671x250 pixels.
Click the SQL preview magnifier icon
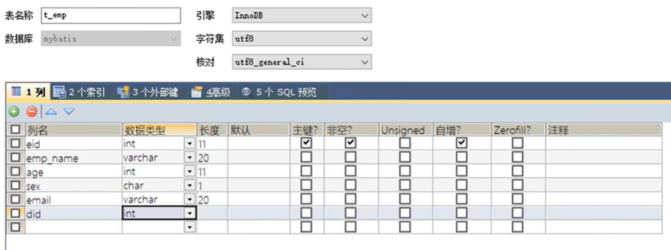246,91
